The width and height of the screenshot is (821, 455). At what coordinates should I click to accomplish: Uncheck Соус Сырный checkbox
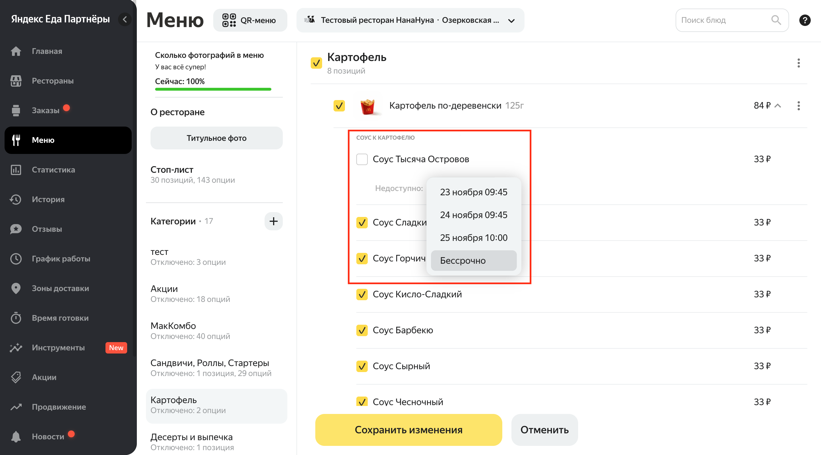coord(362,366)
